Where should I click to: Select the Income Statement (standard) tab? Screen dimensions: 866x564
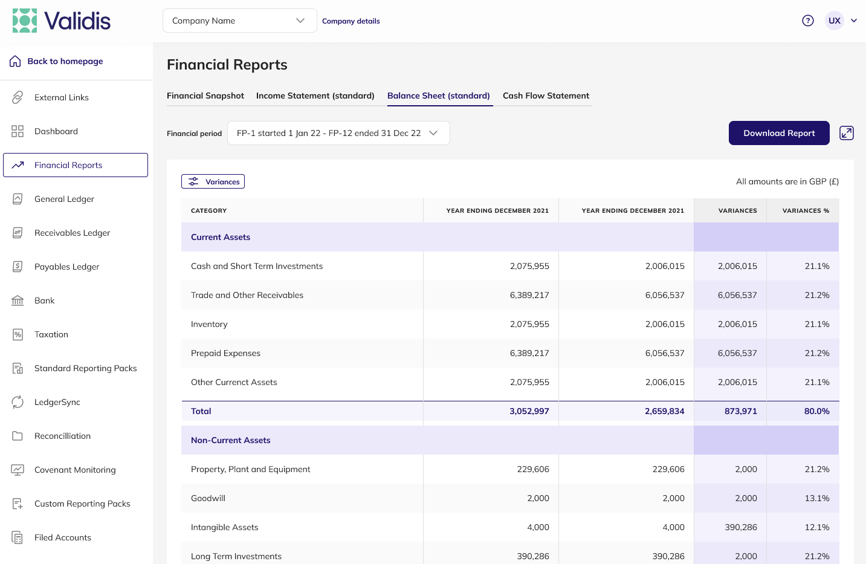pyautogui.click(x=315, y=96)
